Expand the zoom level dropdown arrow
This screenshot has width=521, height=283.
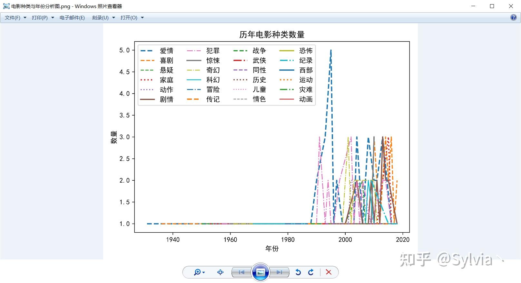click(203, 273)
